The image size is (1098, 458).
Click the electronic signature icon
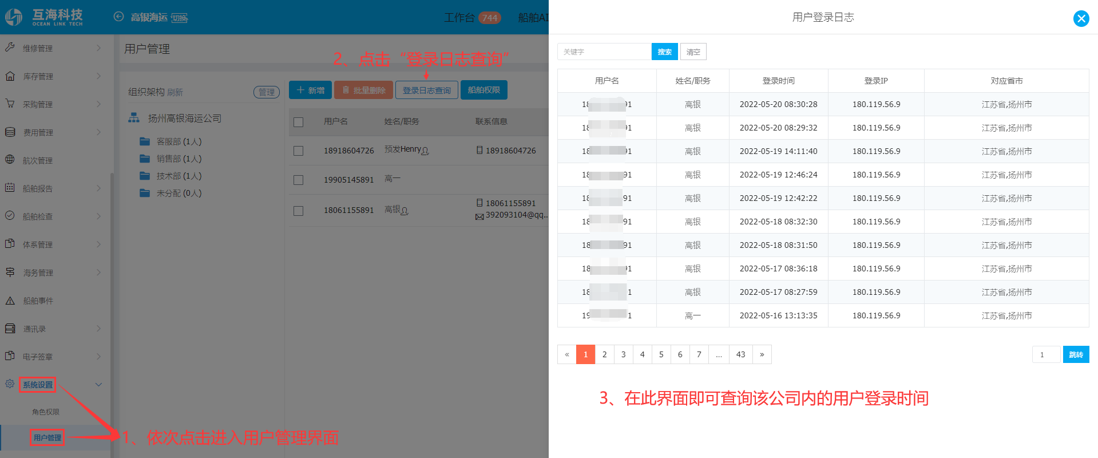10,356
